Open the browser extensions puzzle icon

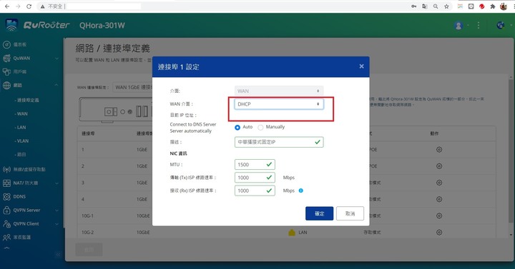[x=492, y=6]
